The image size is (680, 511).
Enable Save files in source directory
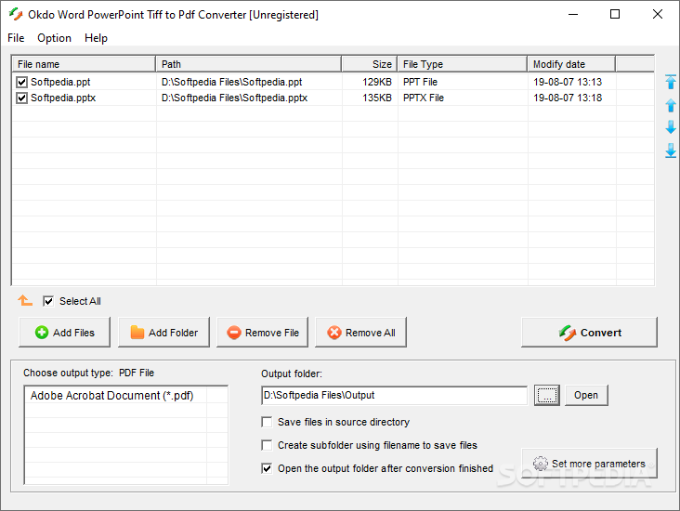pyautogui.click(x=267, y=422)
